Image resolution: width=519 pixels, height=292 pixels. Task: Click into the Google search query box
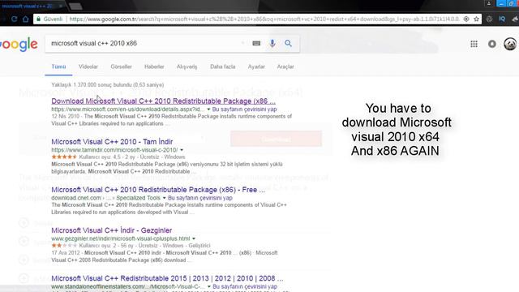pos(146,43)
